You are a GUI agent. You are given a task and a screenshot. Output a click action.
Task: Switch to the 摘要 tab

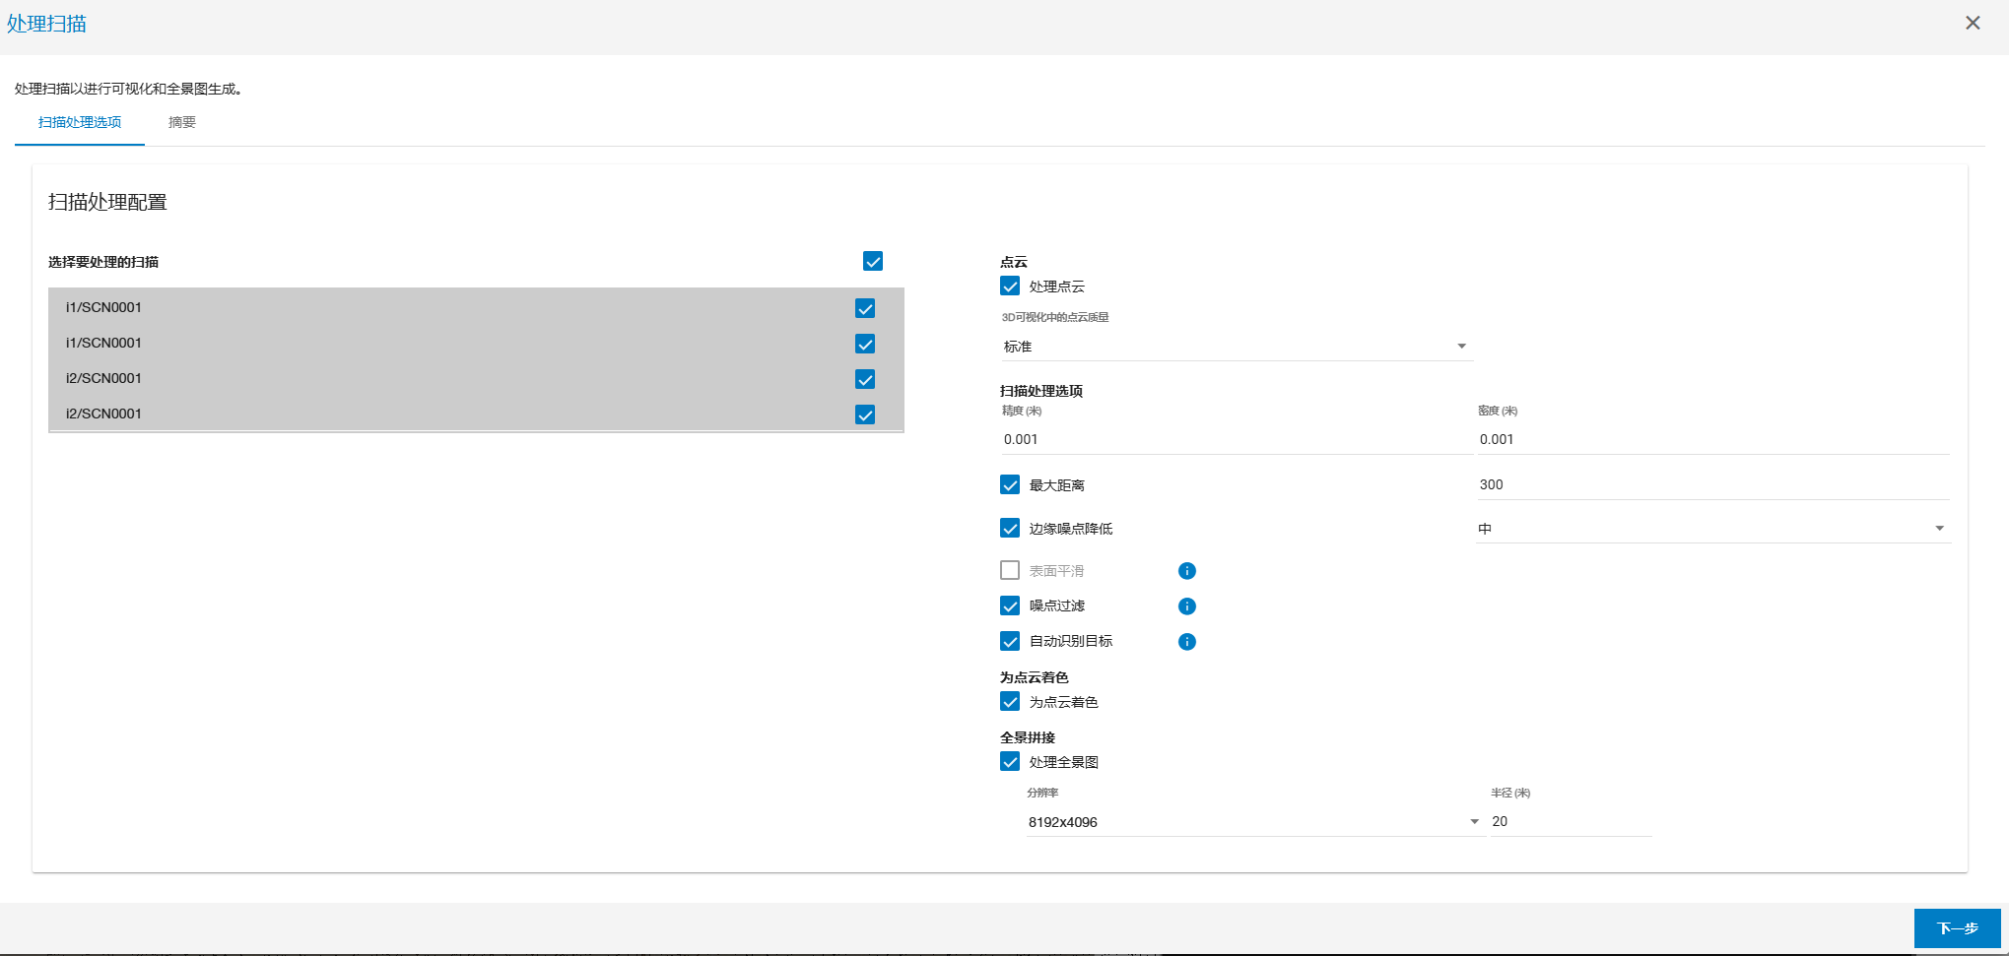(x=182, y=122)
